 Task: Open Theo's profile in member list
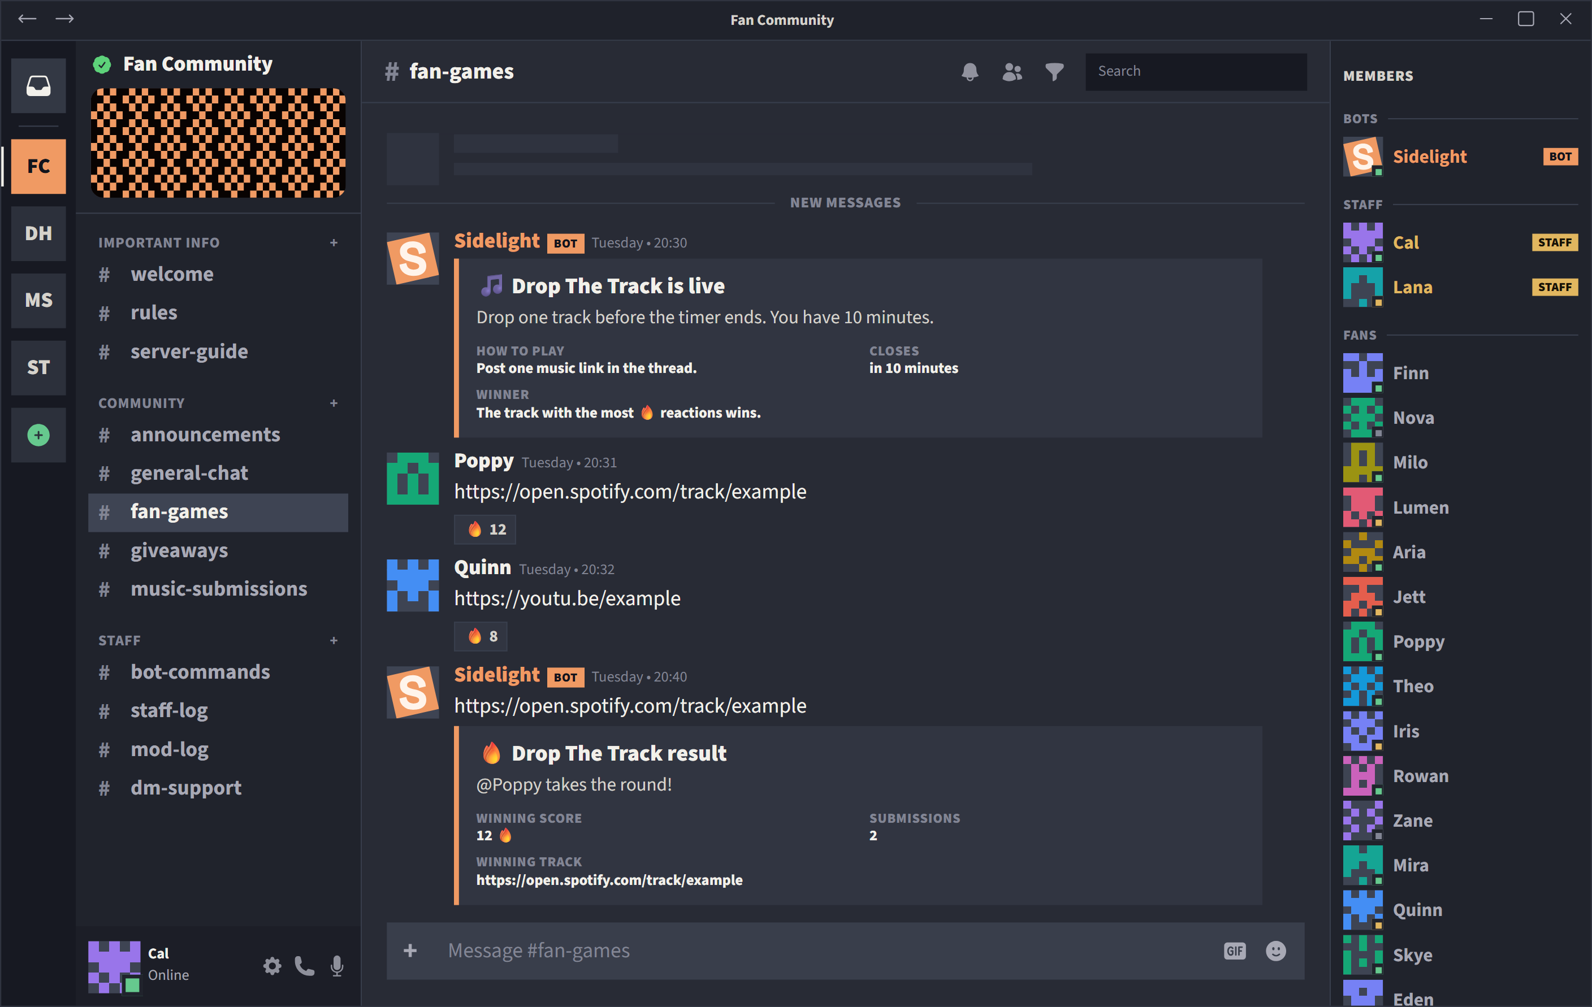pos(1460,687)
